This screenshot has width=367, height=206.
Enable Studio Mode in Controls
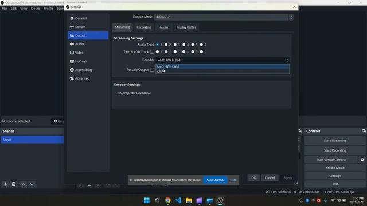click(335, 168)
